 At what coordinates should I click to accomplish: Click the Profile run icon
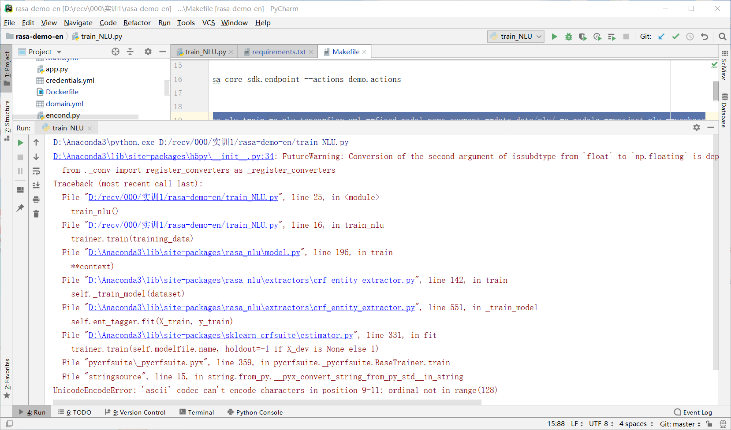pyautogui.click(x=597, y=37)
